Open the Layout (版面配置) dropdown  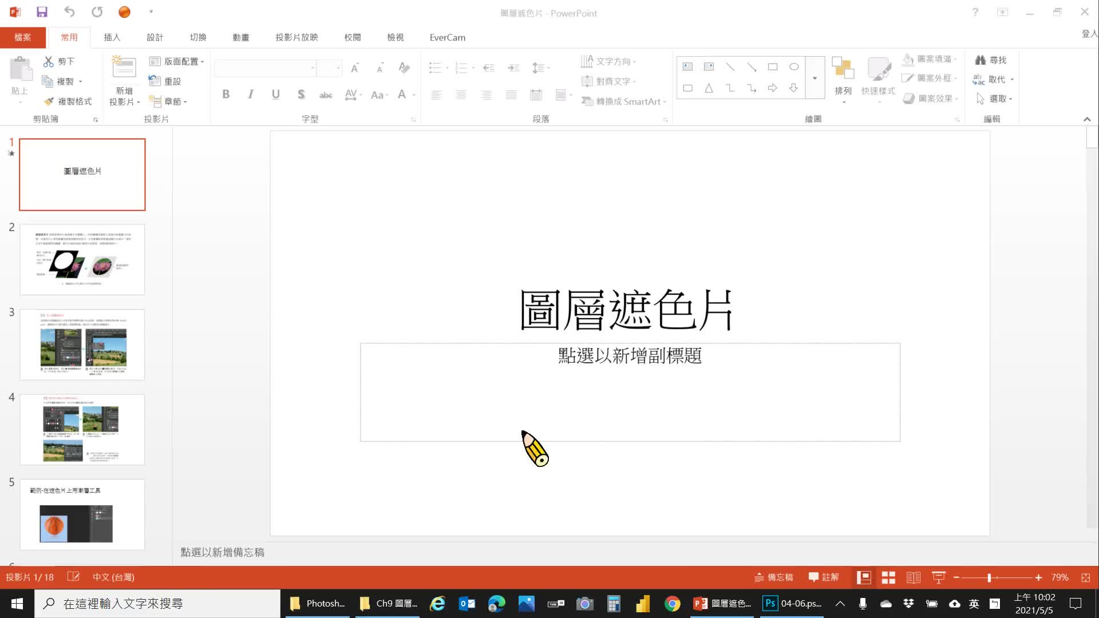click(x=177, y=61)
